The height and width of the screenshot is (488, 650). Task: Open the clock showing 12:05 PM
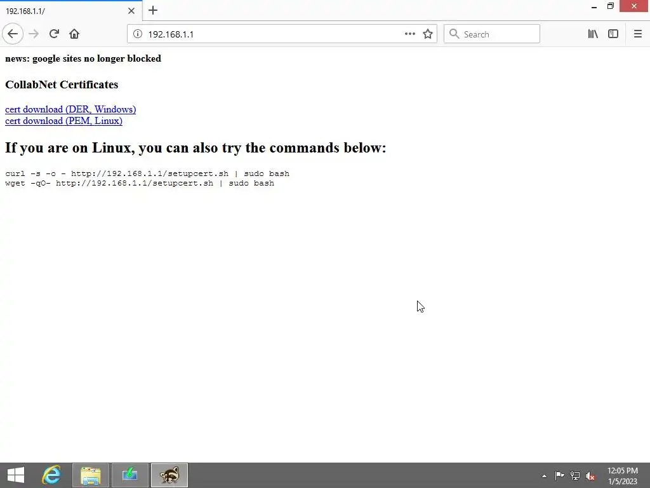point(623,475)
